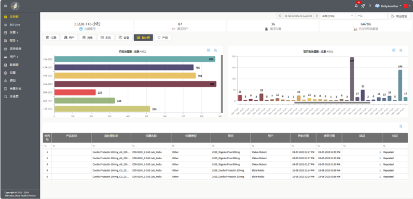Switch to the 产品 products tab
The image size is (413, 199).
click(x=163, y=38)
